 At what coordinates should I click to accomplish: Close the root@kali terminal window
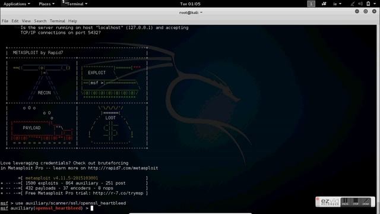point(374,11)
